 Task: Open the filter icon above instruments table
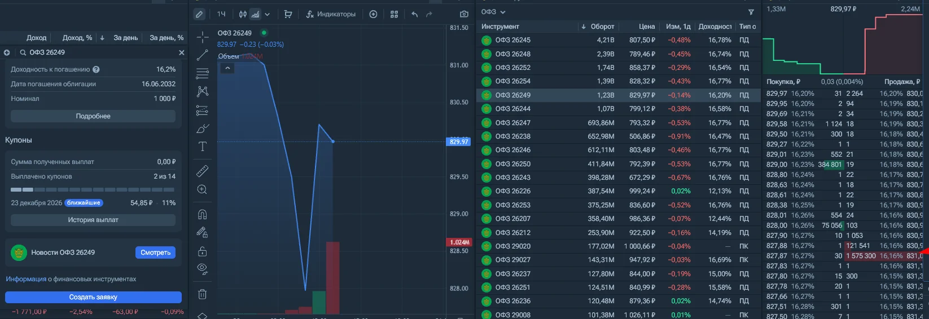(751, 12)
